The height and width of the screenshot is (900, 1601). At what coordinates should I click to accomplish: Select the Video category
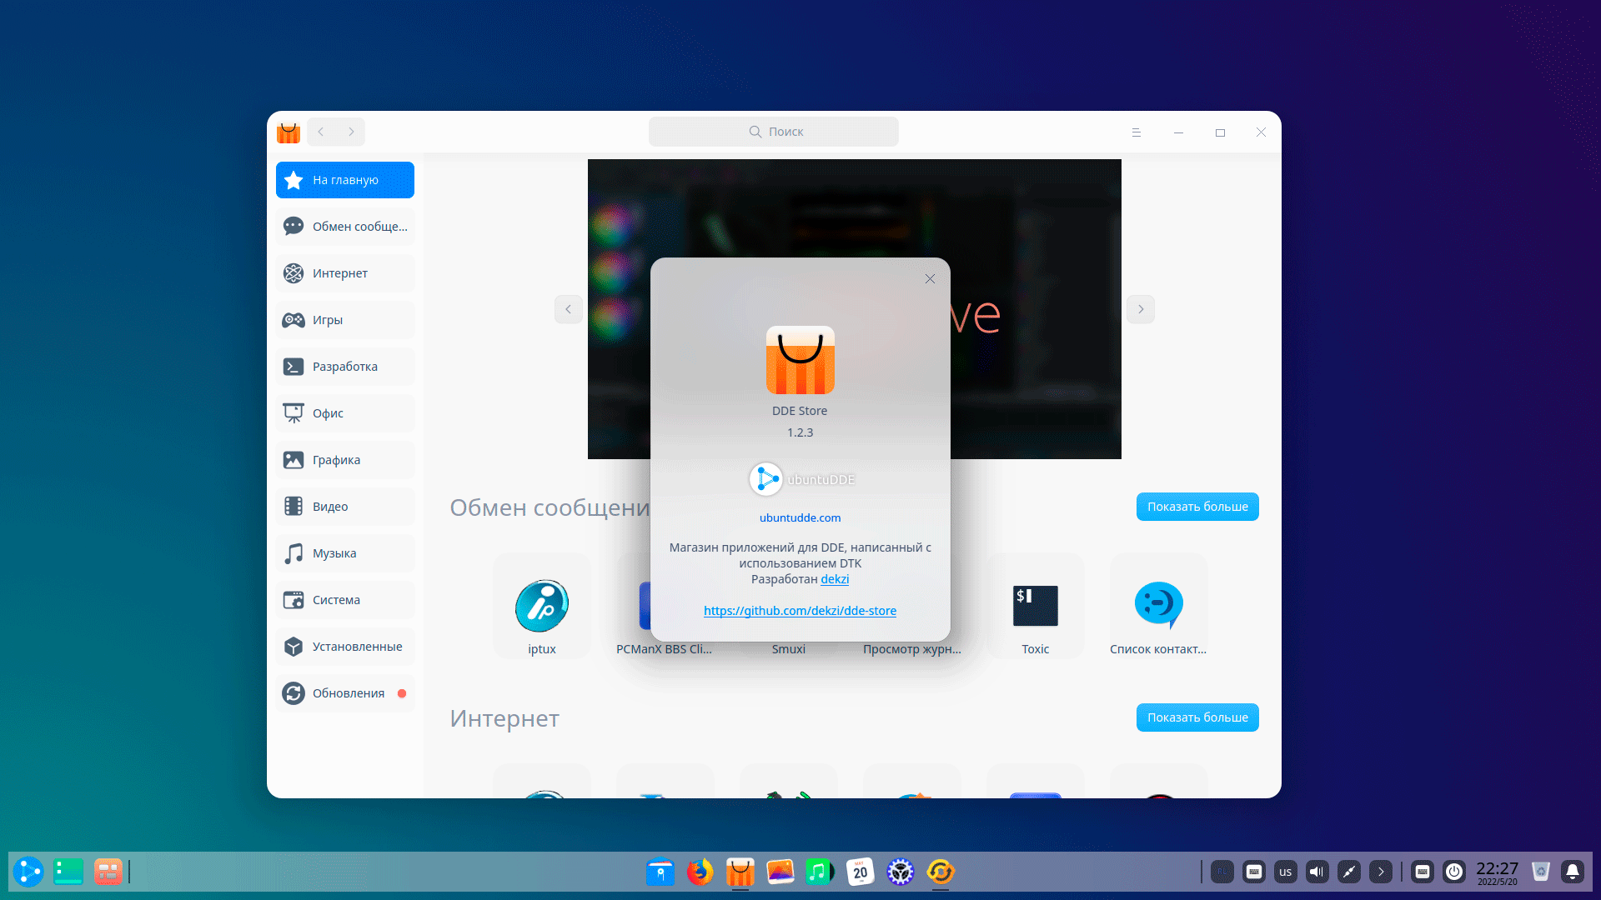tap(344, 507)
